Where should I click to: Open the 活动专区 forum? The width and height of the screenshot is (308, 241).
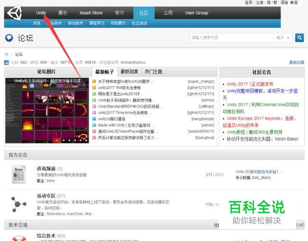point(46,196)
